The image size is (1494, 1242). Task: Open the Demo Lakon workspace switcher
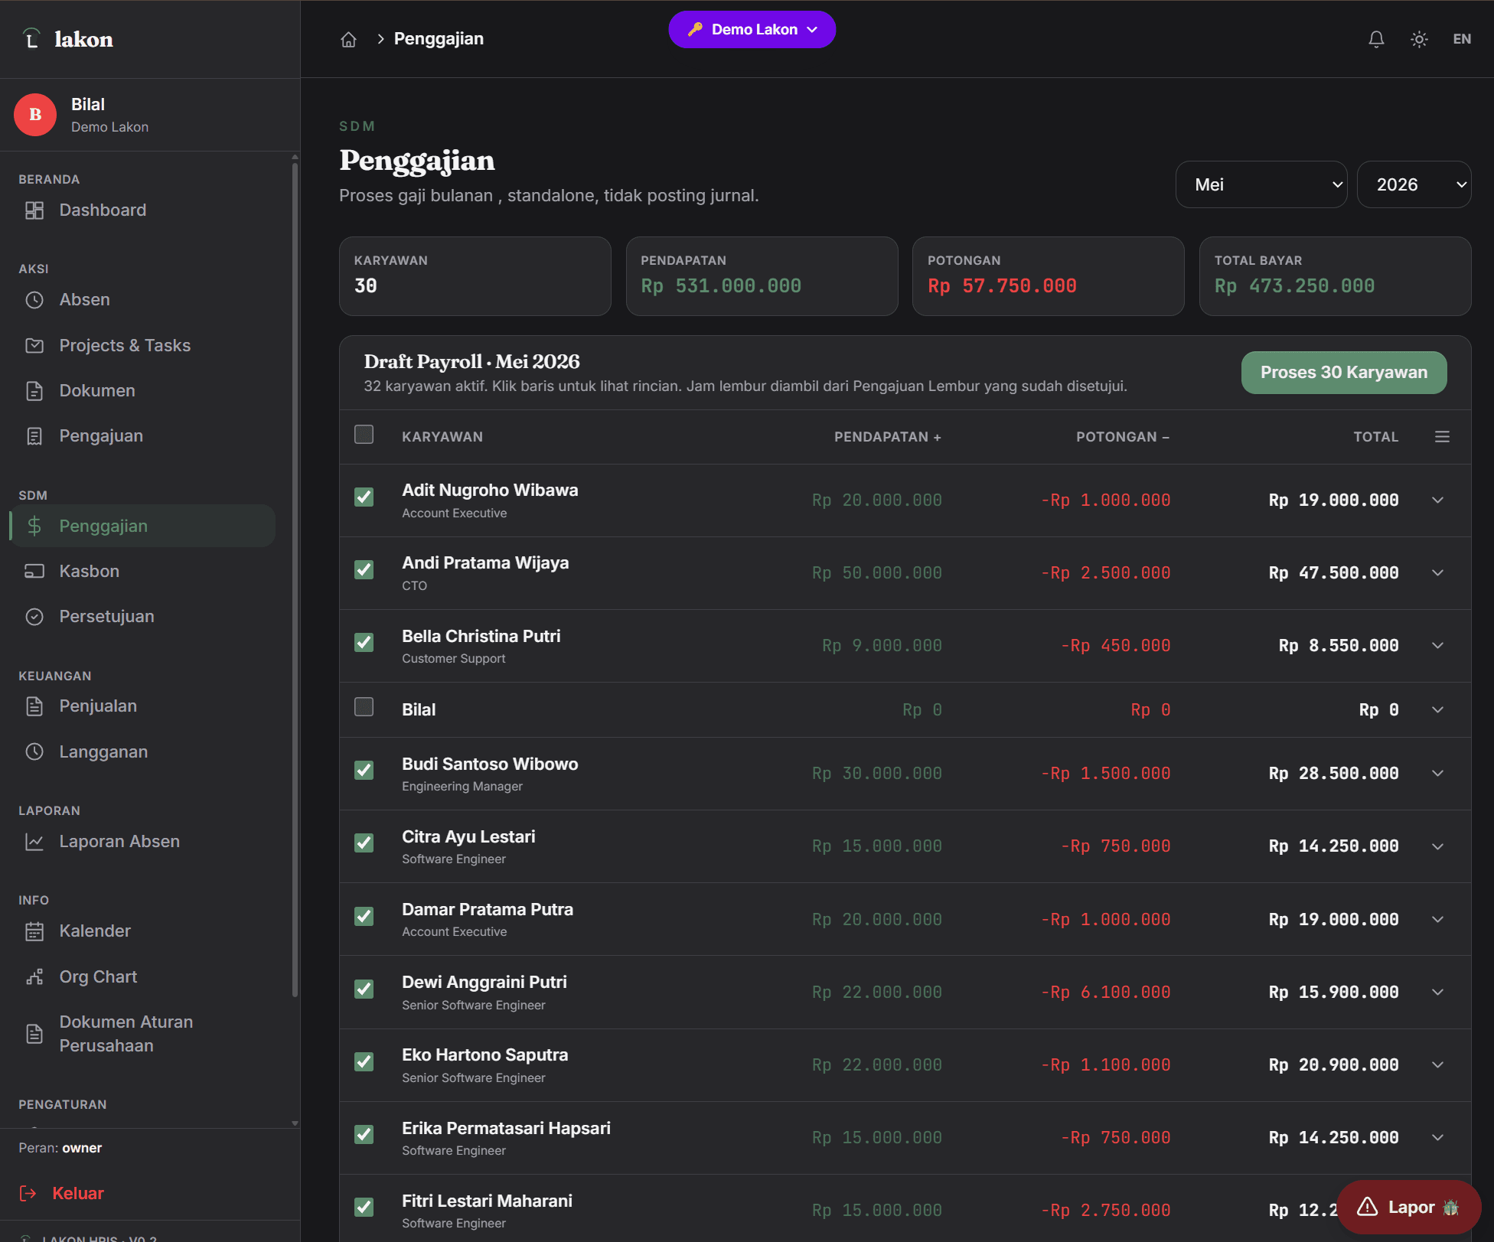pos(752,30)
